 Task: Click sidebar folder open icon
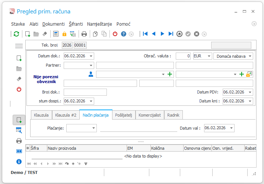19,69
